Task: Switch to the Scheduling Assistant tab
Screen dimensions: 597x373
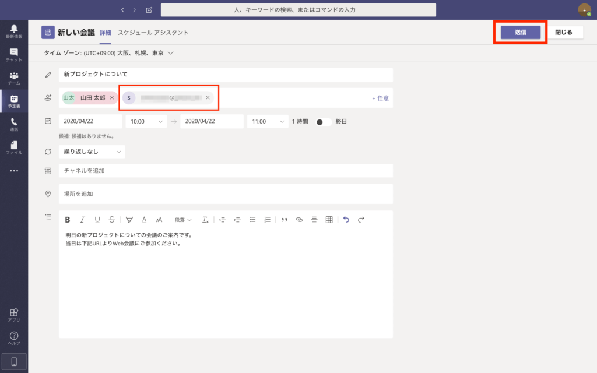Action: coord(153,33)
